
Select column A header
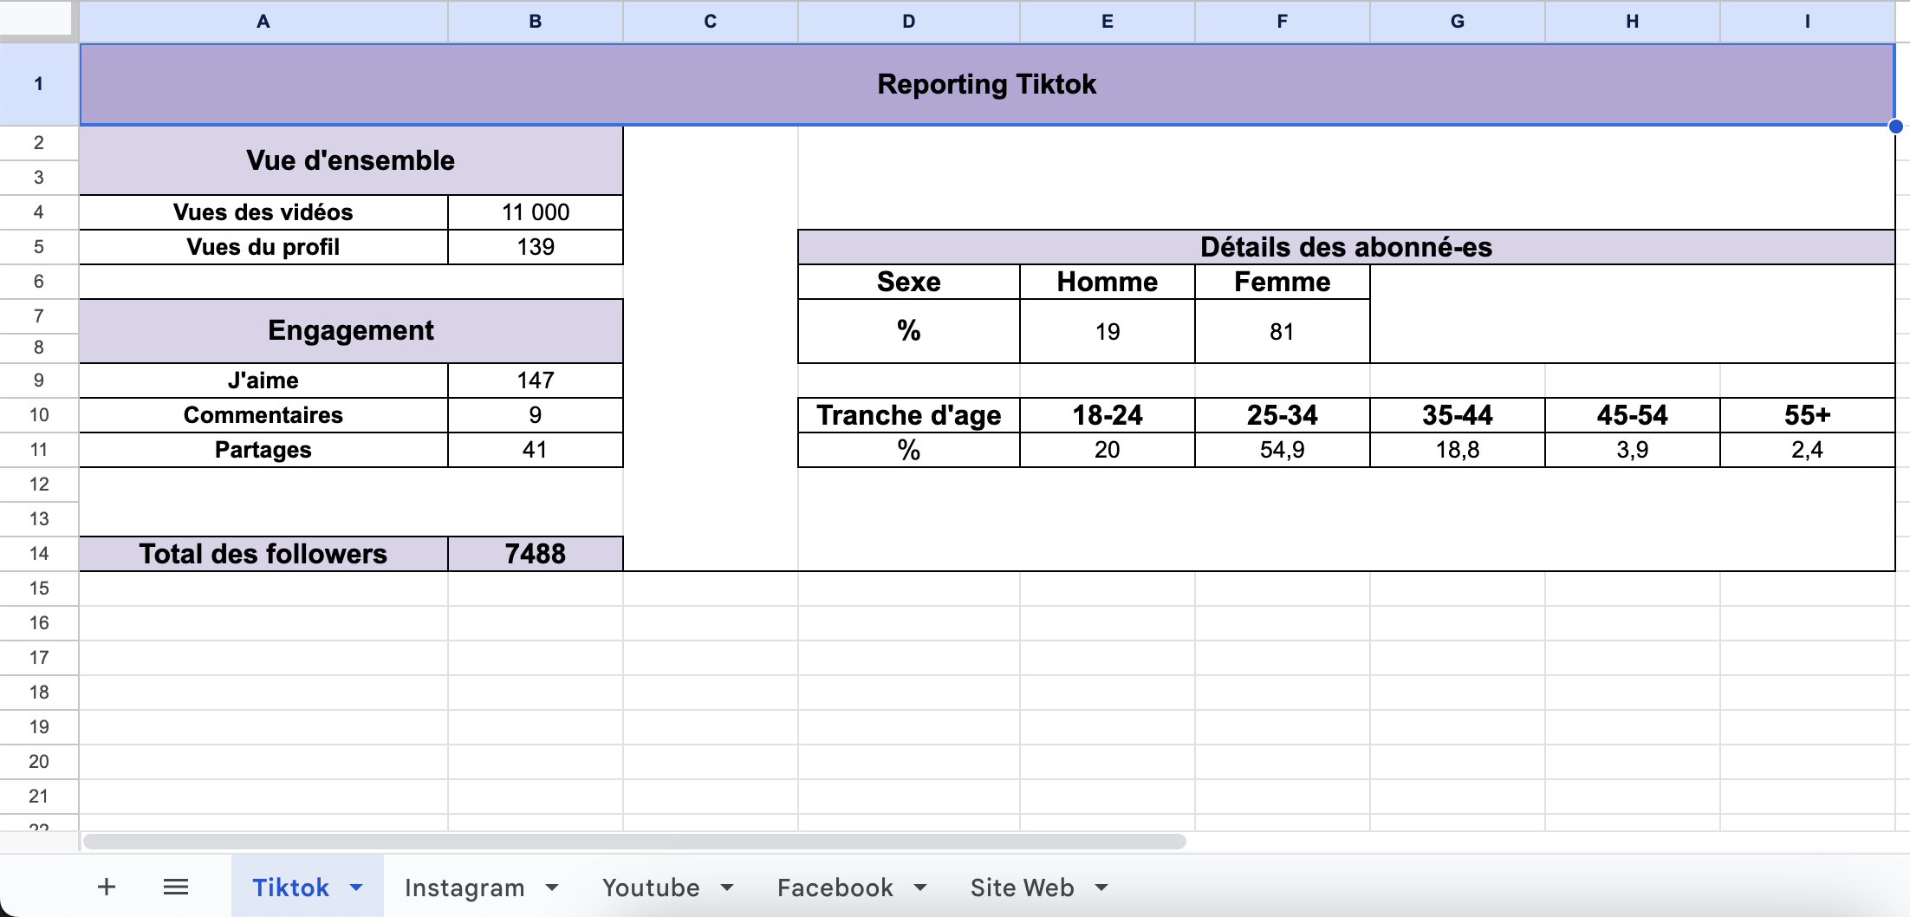263,22
